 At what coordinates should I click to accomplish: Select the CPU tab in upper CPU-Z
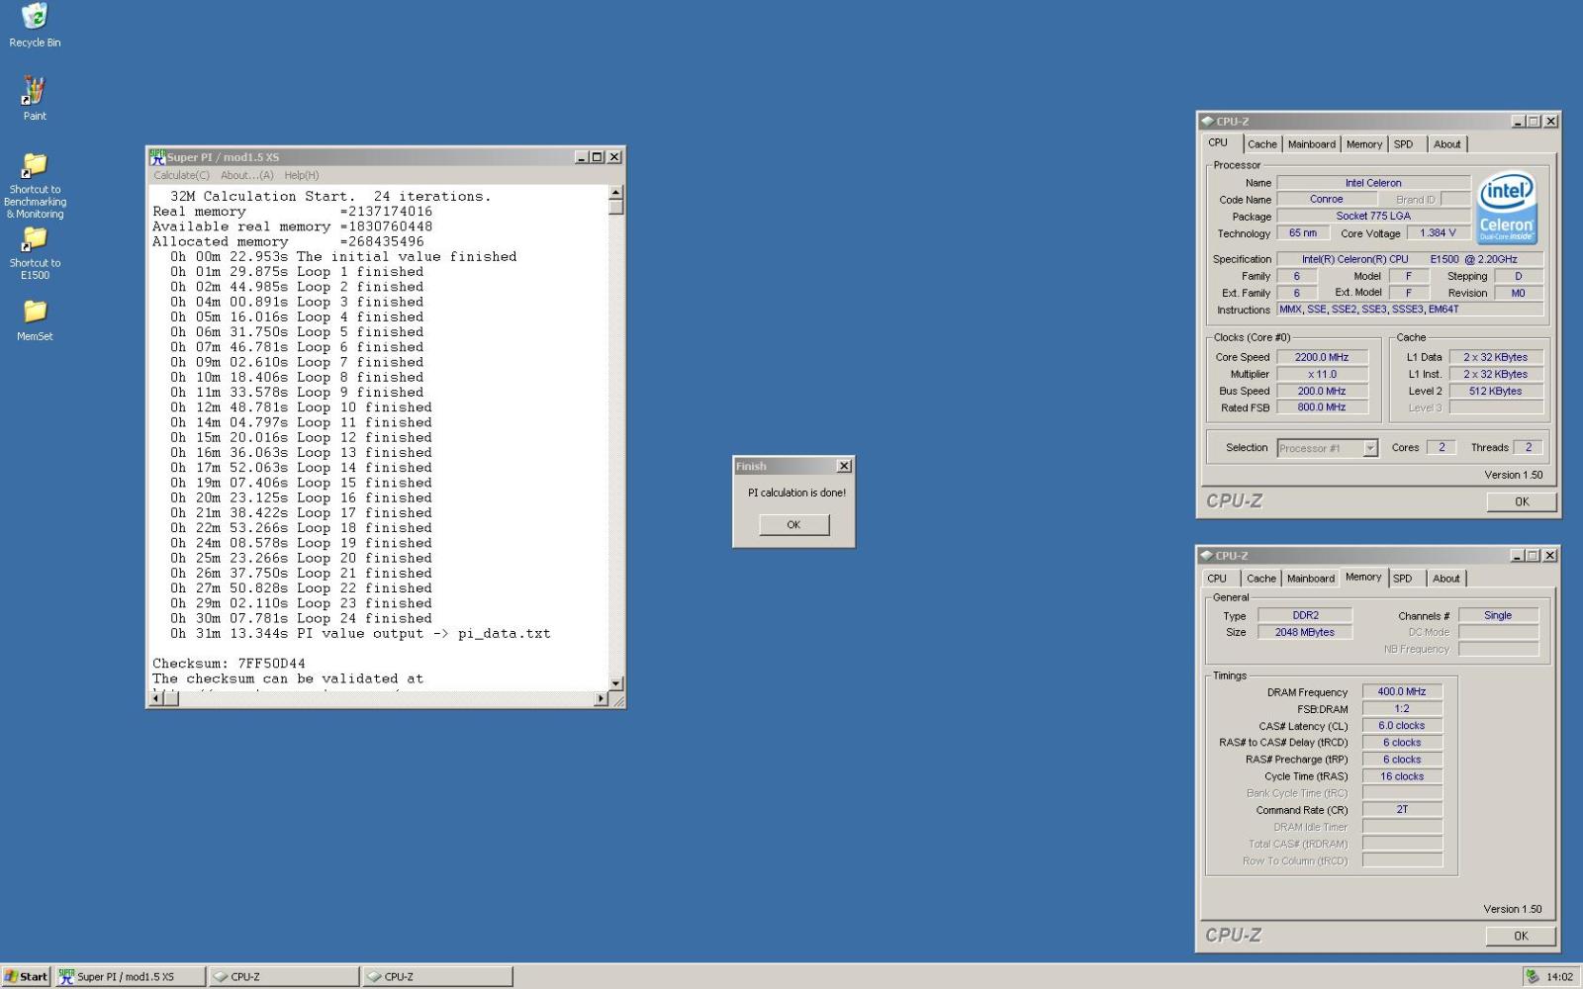(1218, 142)
